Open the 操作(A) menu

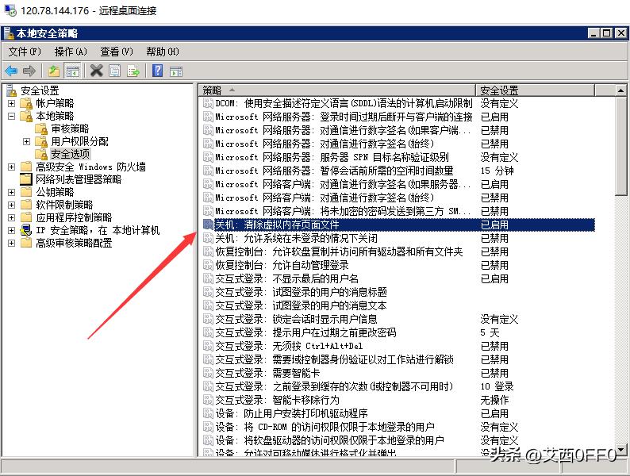[x=71, y=52]
